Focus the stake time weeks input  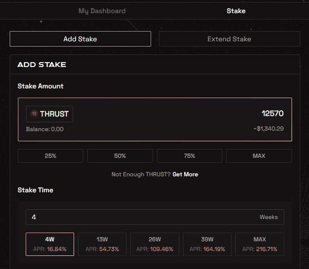140,217
